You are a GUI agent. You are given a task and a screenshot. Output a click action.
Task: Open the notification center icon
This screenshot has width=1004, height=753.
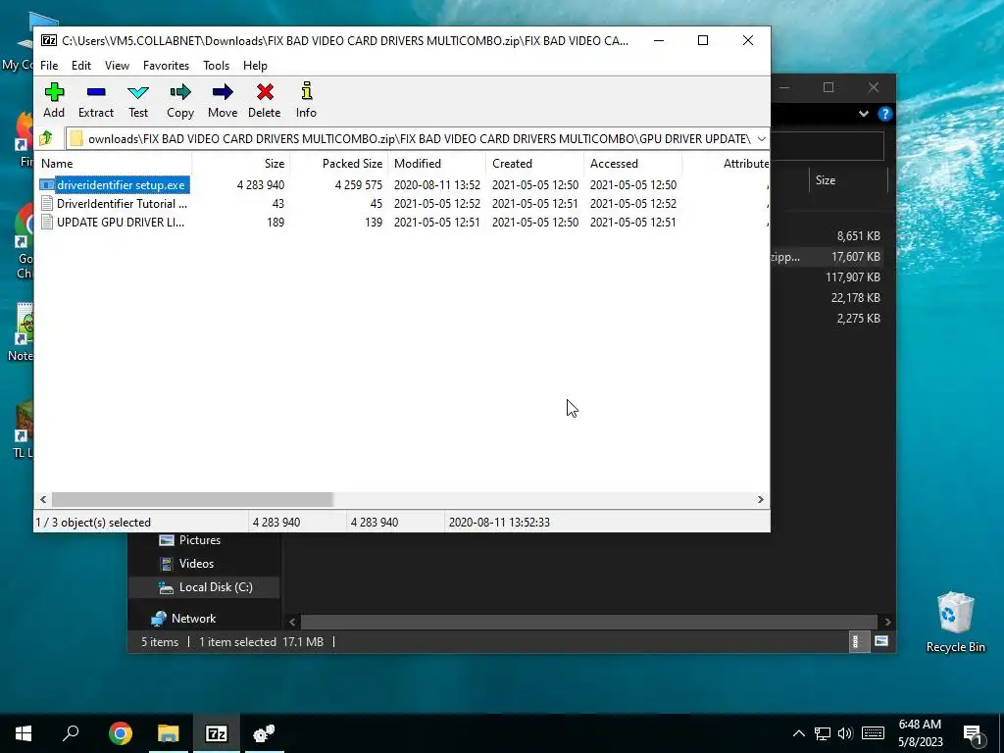coord(973,734)
